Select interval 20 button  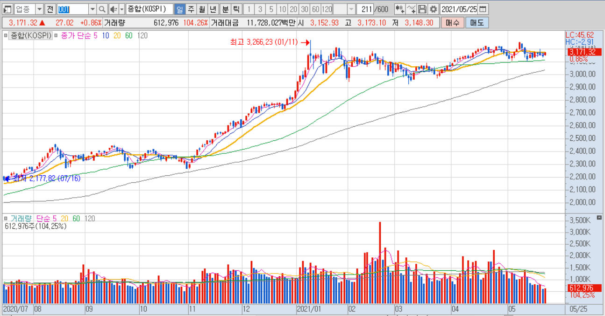pyautogui.click(x=293, y=9)
